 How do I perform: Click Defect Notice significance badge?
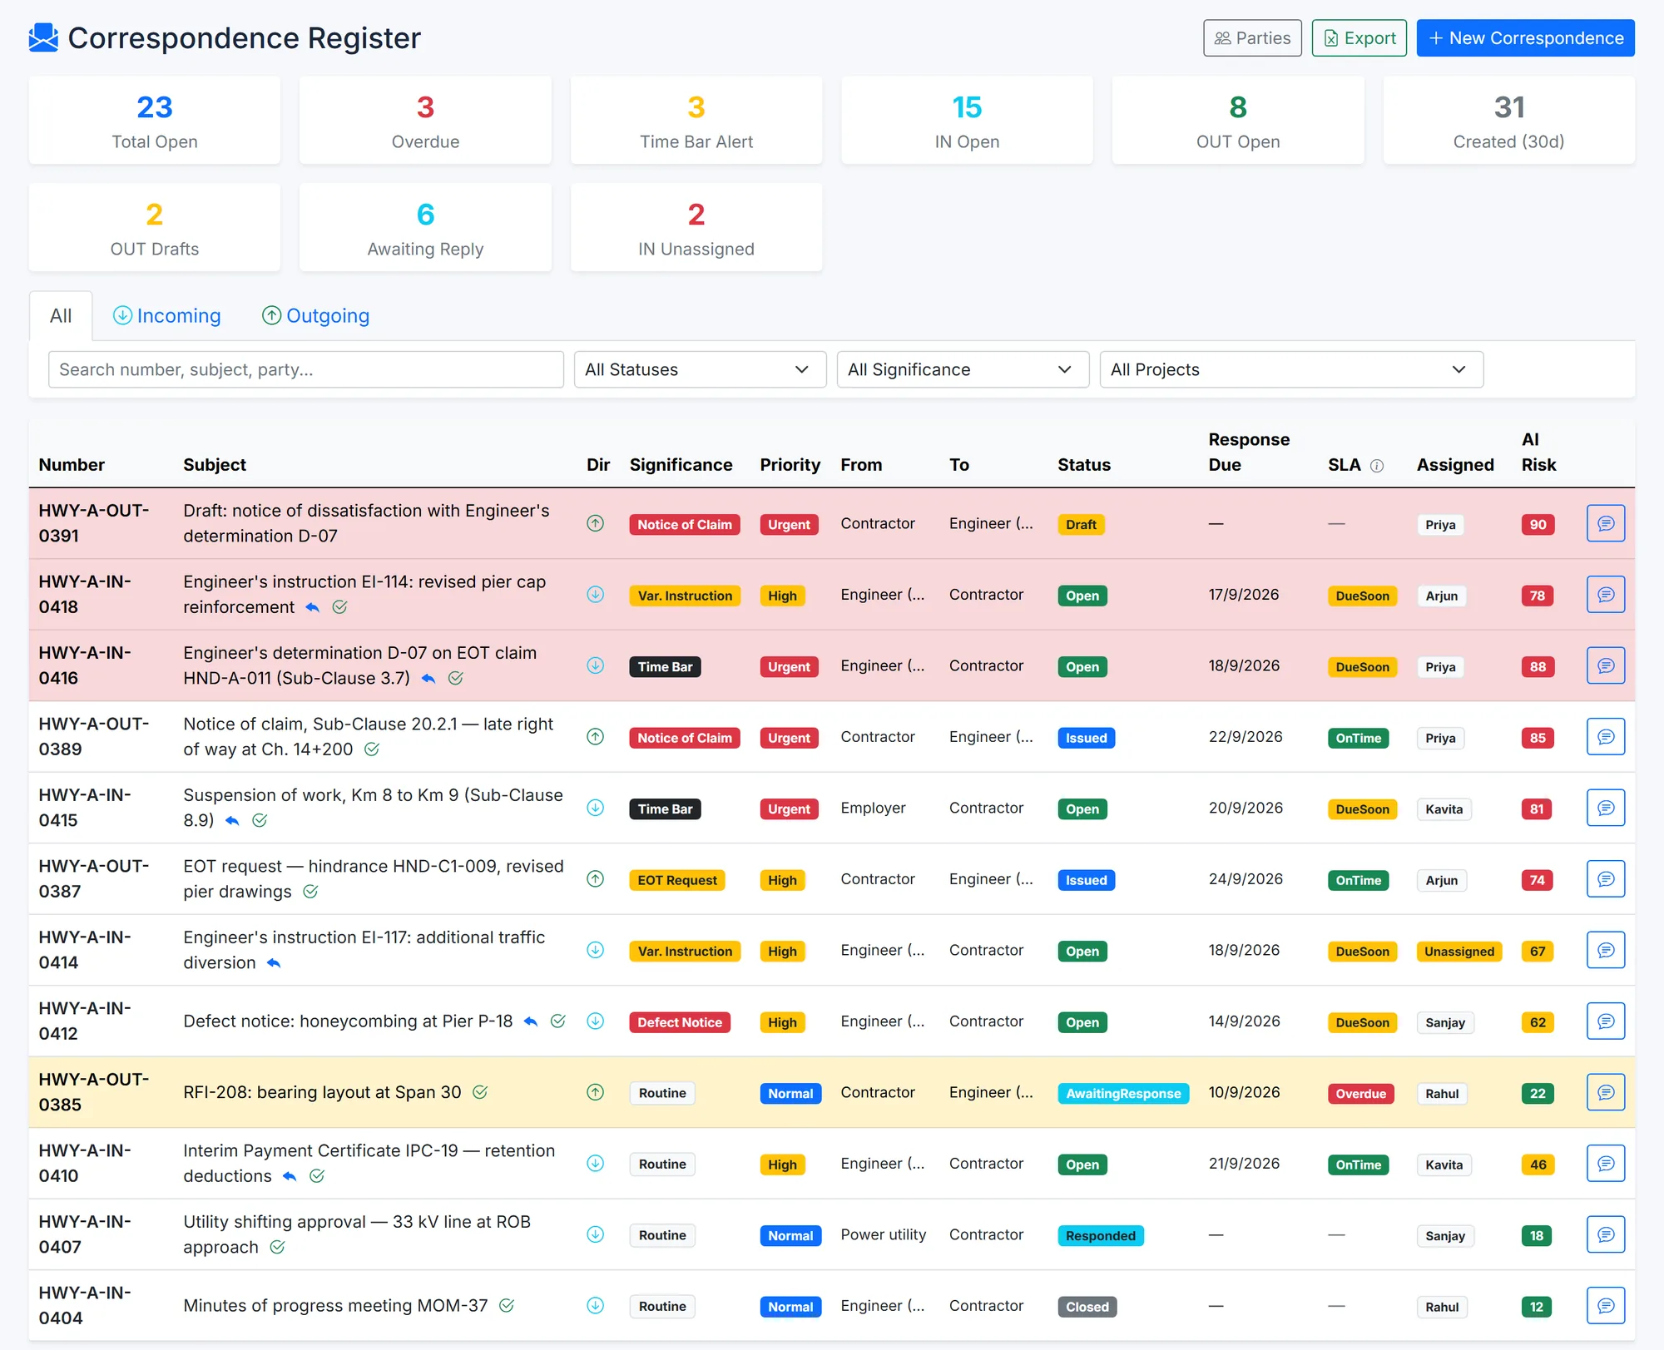[x=680, y=1022]
